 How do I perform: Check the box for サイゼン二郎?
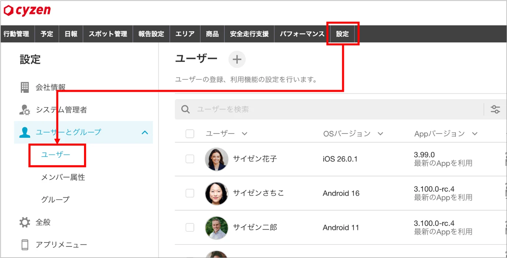[190, 227]
